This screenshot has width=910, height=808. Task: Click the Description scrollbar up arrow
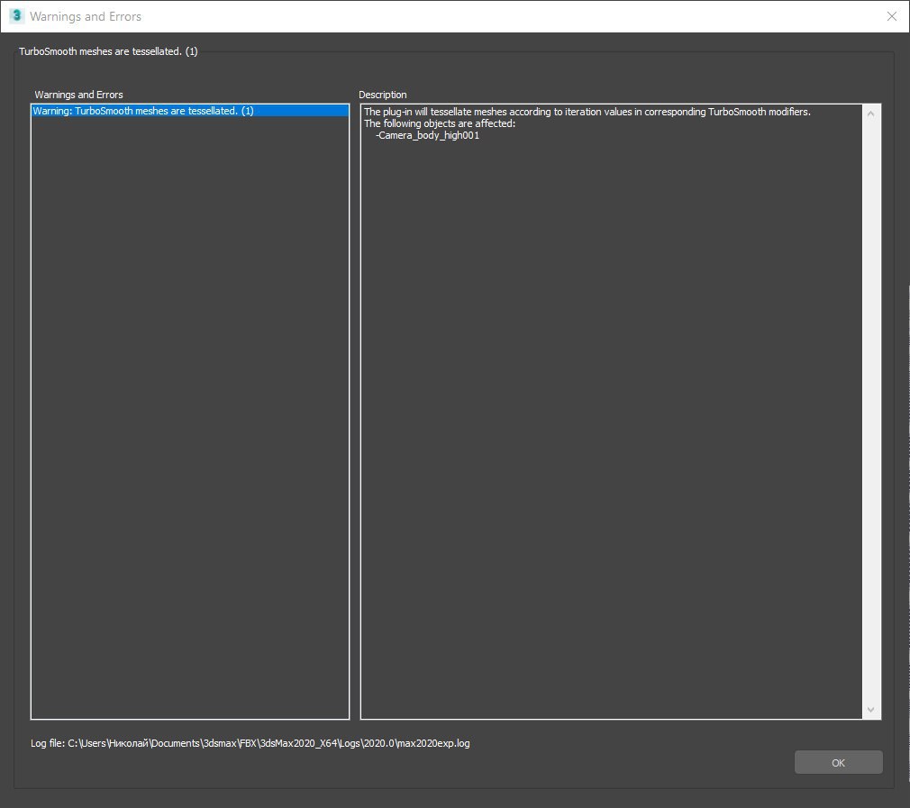(870, 113)
